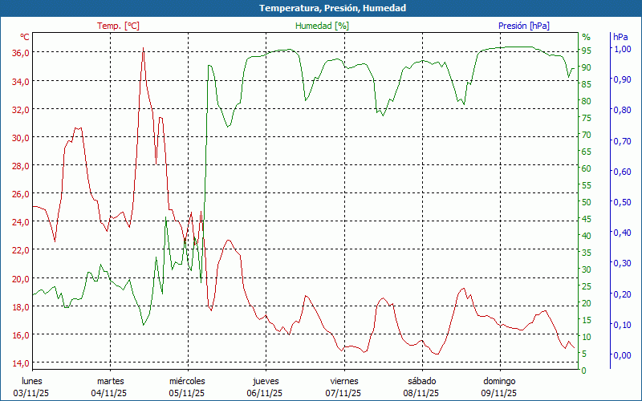Click the 95 humidity axis tick
Image resolution: width=642 pixels, height=401 pixels.
(586, 51)
